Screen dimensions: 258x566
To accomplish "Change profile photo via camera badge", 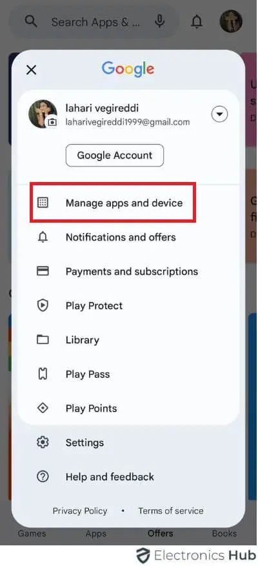I will click(x=52, y=122).
